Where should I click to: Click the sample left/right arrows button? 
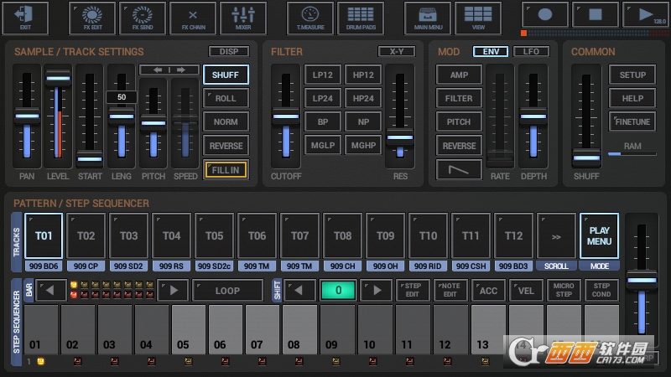pos(169,70)
